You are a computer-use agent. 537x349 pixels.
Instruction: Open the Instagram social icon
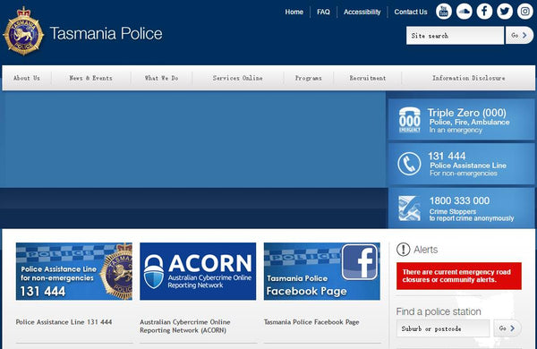coord(525,12)
